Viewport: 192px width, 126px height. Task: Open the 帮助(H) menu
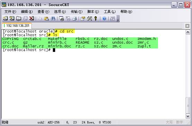point(126,12)
